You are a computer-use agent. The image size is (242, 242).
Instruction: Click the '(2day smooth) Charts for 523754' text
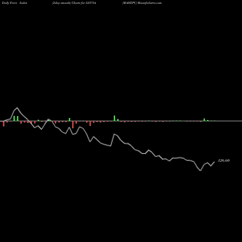[x=74, y=3]
